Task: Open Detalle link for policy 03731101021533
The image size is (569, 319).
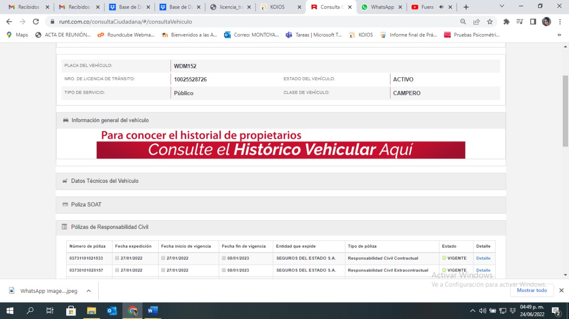Action: tap(483, 258)
